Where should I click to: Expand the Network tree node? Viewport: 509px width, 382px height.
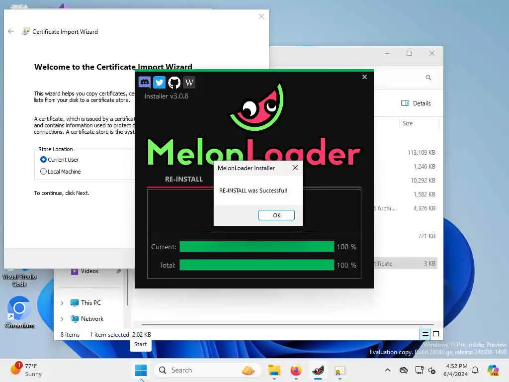point(62,319)
